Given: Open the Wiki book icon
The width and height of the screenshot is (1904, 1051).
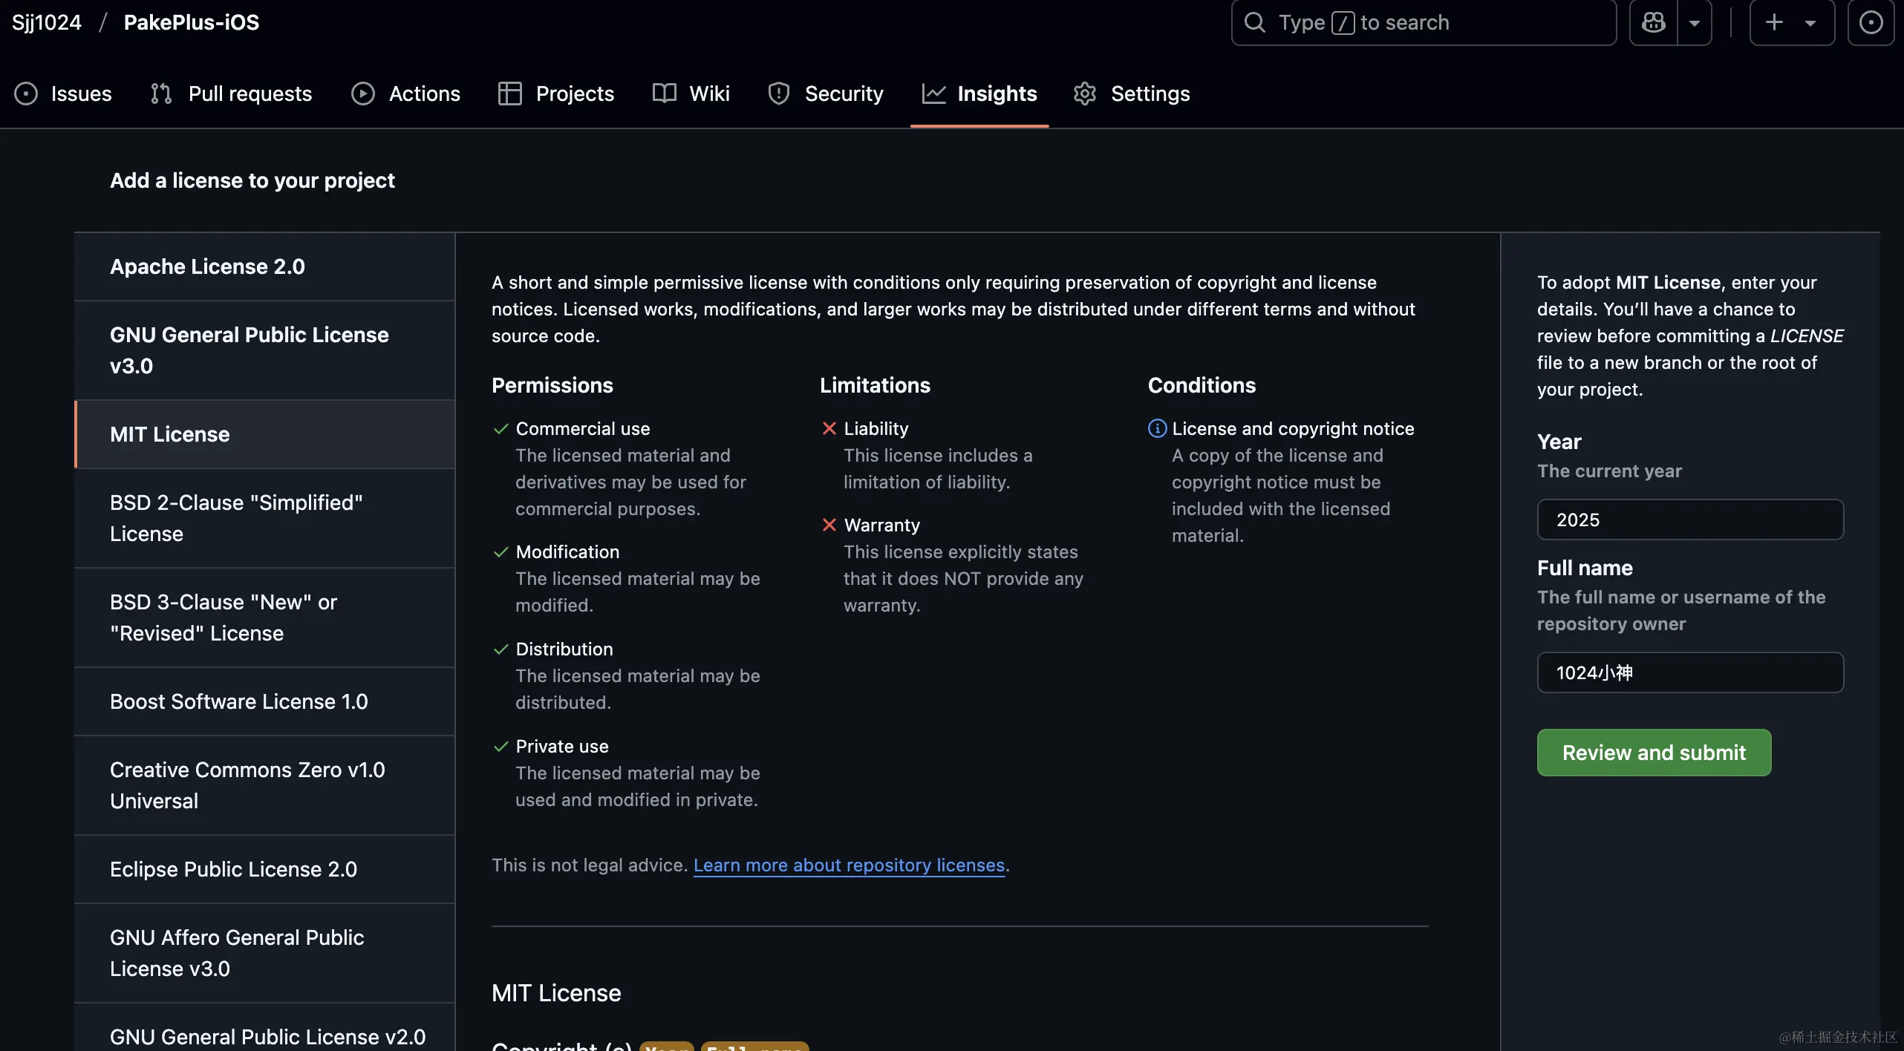Looking at the screenshot, I should pos(663,94).
